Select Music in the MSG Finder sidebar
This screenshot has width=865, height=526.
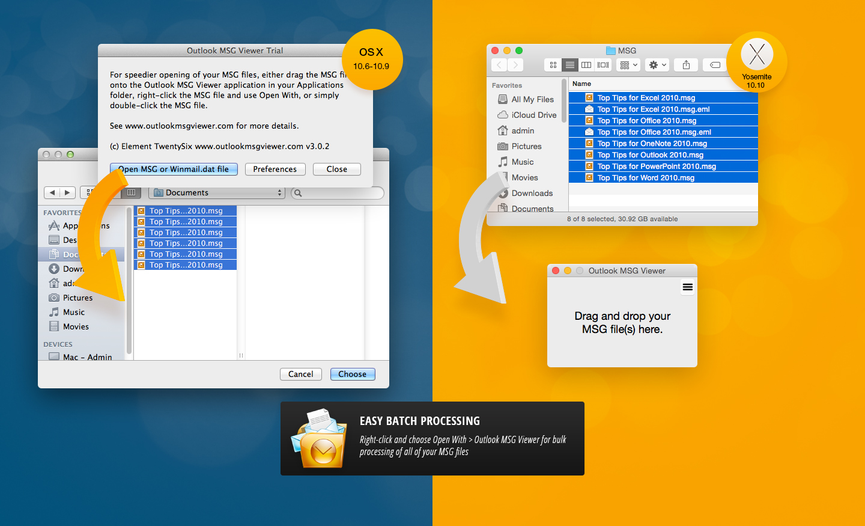click(x=515, y=162)
